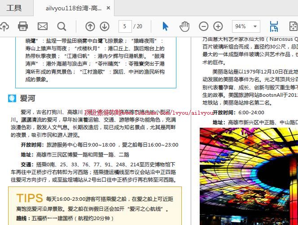Screen dimensions: 298x225
Task: Click the station dome ceiling photo
Action: 249,176
